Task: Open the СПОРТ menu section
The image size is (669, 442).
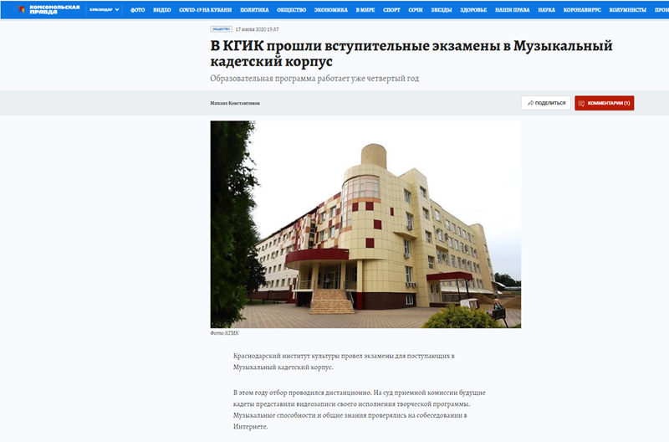Action: 391,10
